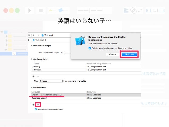Click the plus button under Localizations
Screen dimensions: 169x127
tap(33, 104)
